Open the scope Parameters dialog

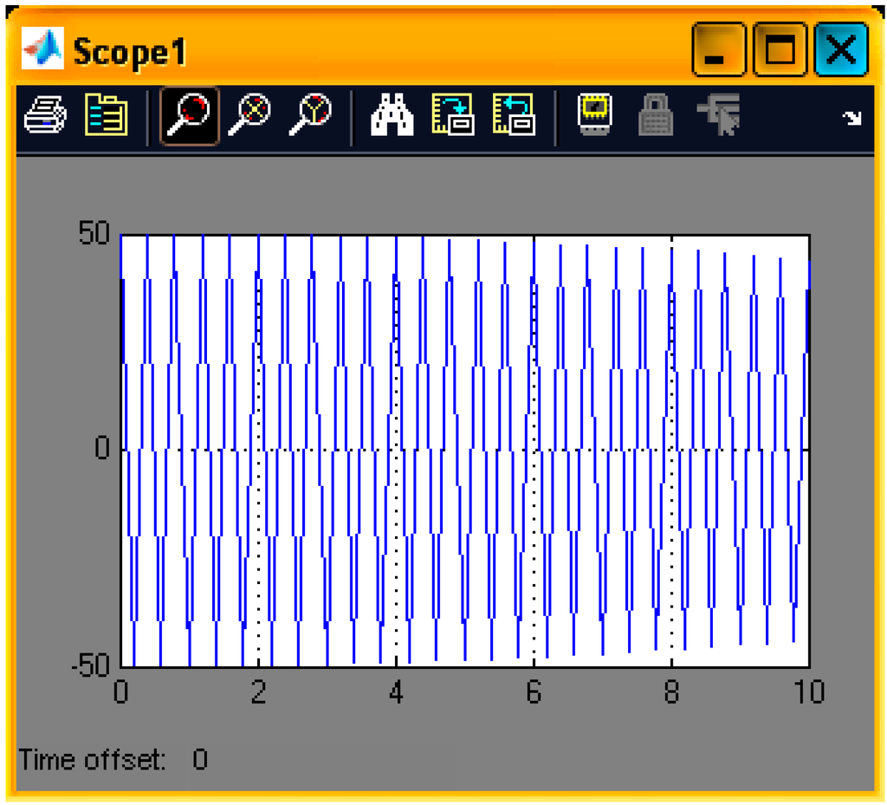(106, 116)
